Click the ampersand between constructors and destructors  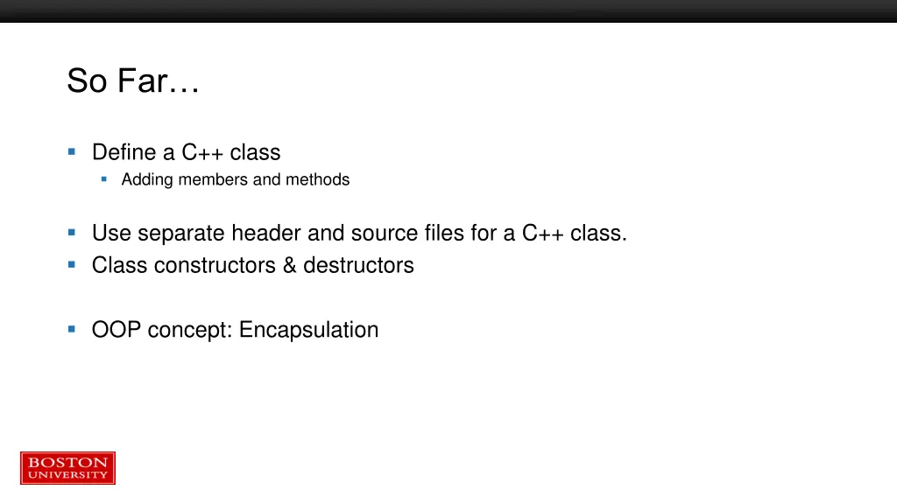(x=289, y=266)
